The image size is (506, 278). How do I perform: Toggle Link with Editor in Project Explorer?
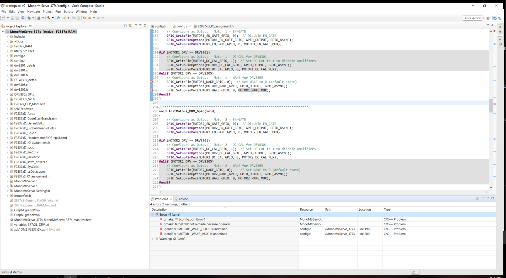click(x=130, y=26)
